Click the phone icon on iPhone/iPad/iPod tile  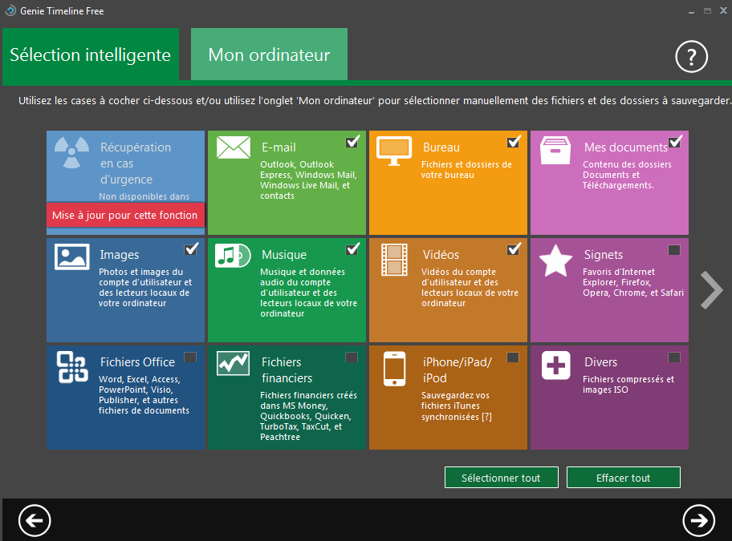394,369
